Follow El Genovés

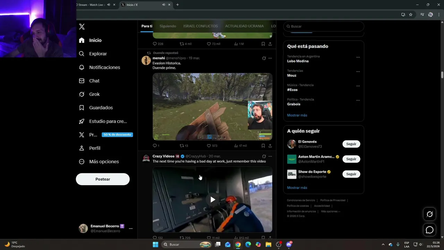[351, 144]
